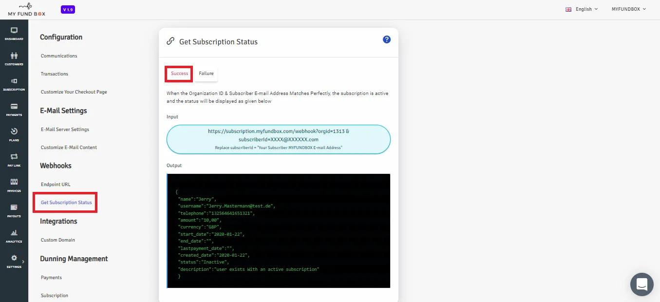
Task: Open Subscription under Dunning Management
Action: pos(55,296)
